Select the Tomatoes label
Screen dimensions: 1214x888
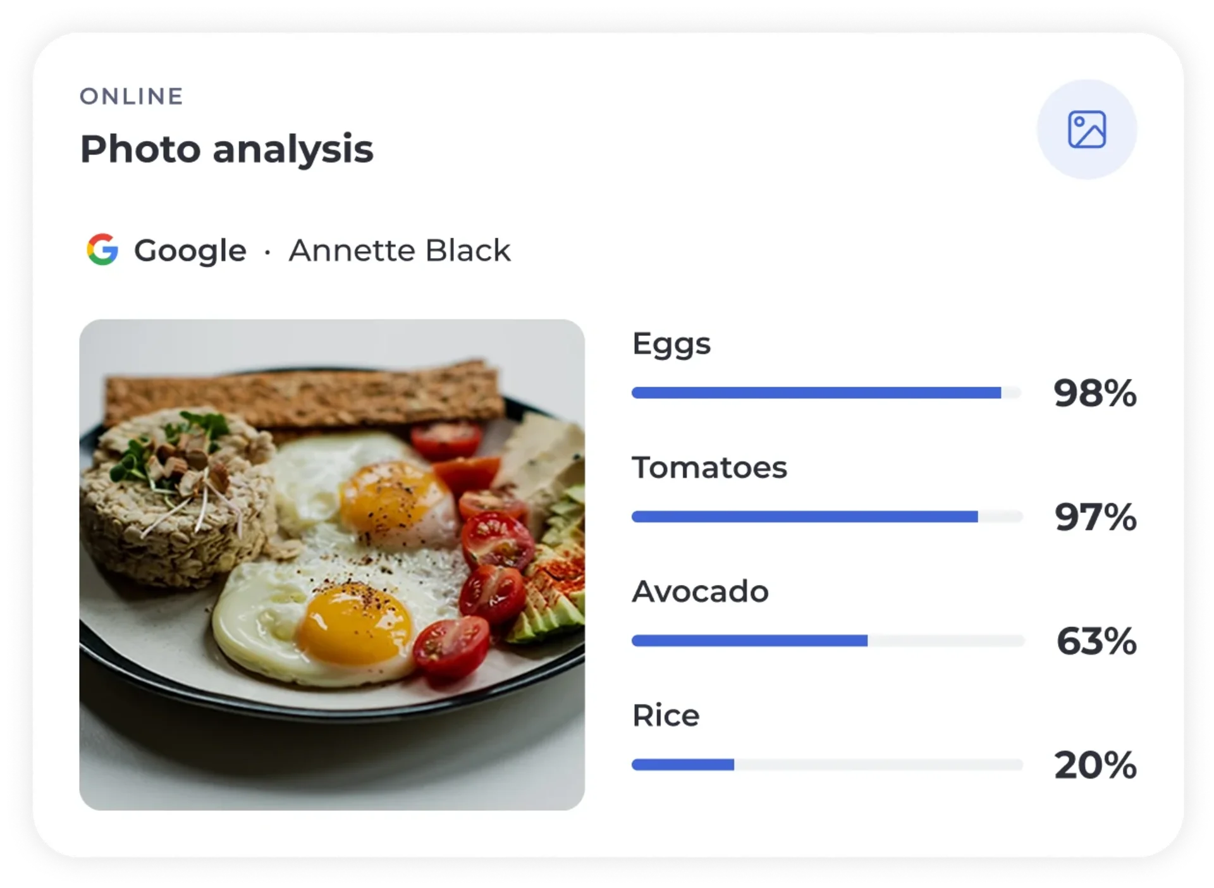pos(709,468)
